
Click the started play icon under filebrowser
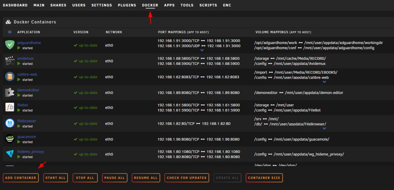click(x=19, y=126)
